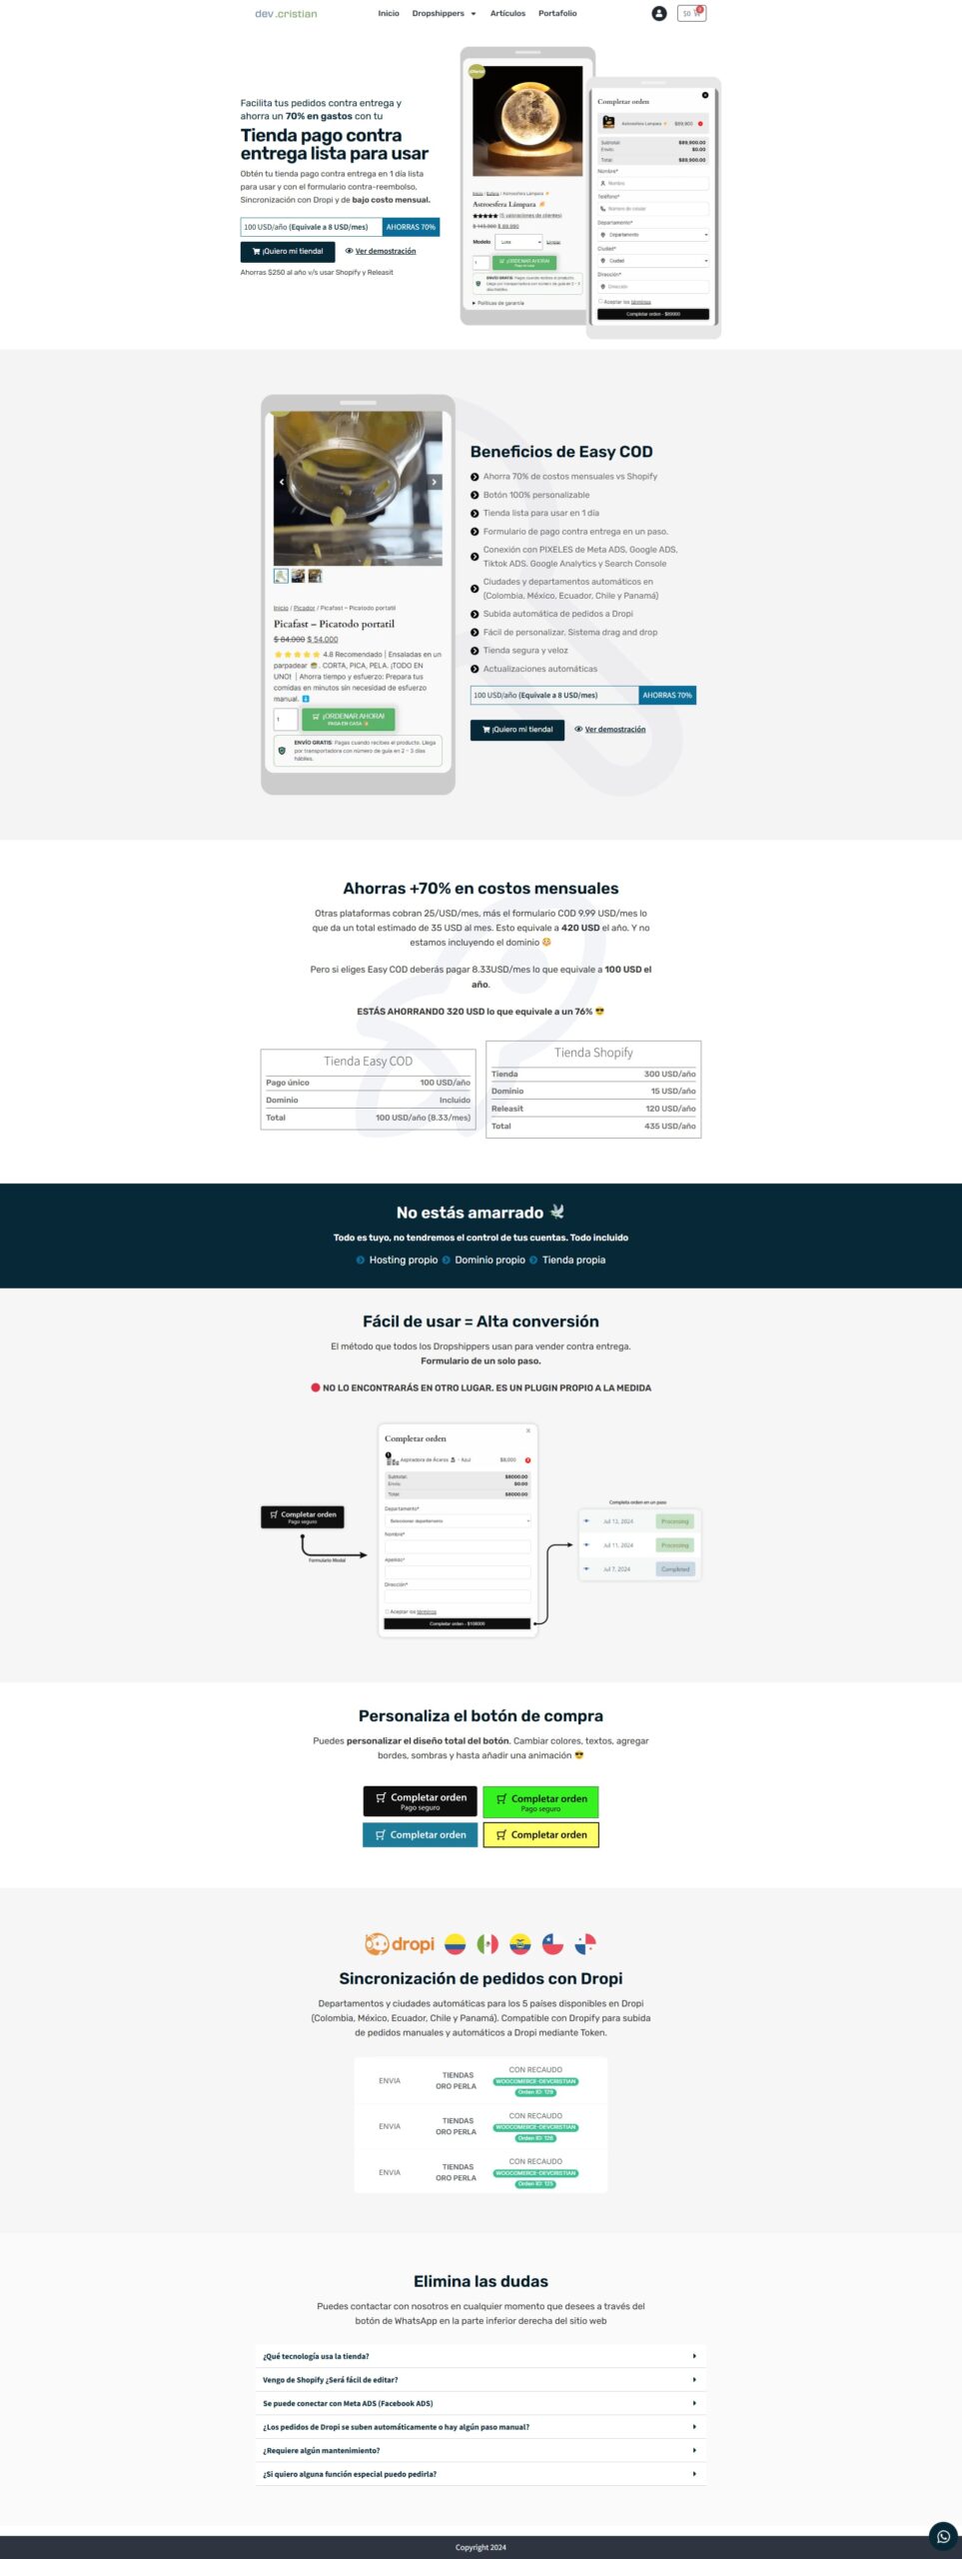Click the Colombia flag icon
962x2559 pixels.
click(455, 1943)
